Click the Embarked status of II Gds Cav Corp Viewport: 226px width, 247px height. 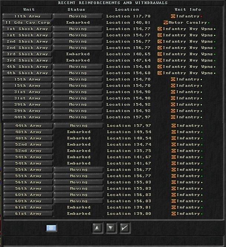click(78, 23)
